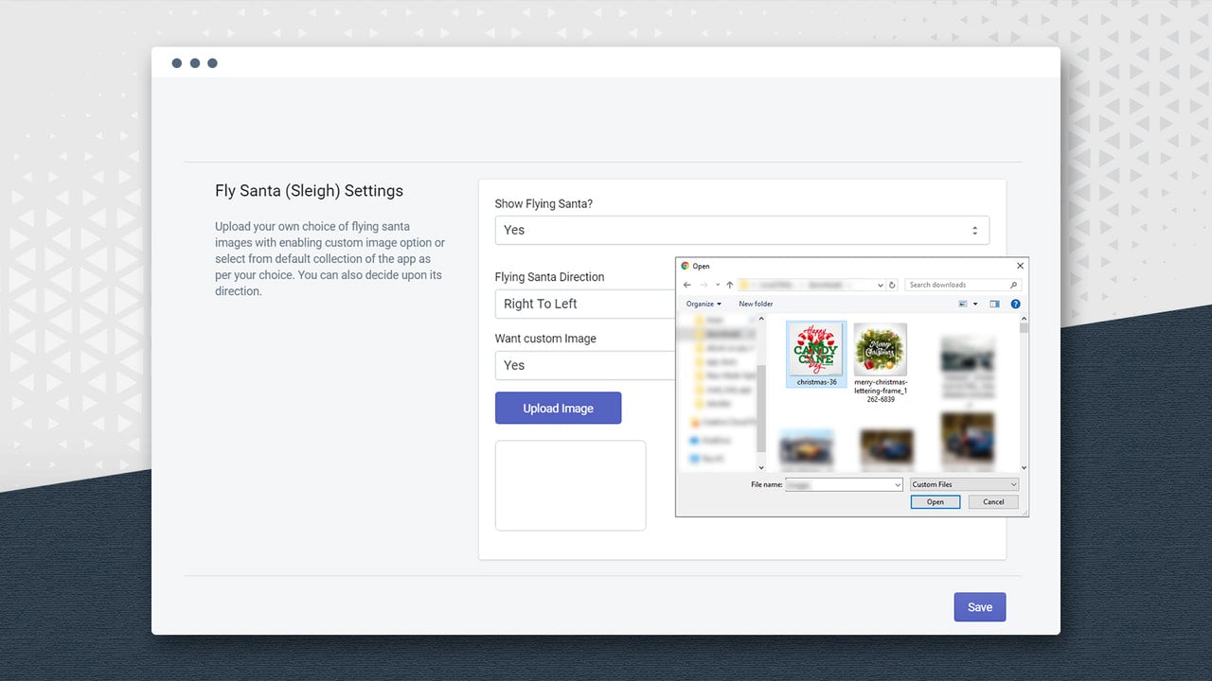Viewport: 1212px width, 681px height.
Task: Go back in the Open dialog
Action: coord(687,285)
